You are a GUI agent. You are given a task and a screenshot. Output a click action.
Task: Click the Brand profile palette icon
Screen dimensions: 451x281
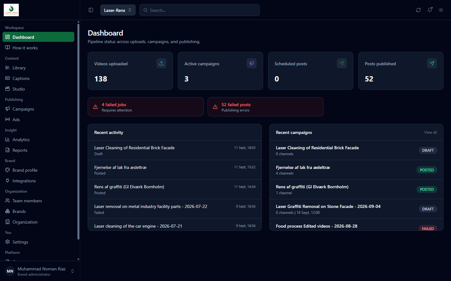point(8,170)
